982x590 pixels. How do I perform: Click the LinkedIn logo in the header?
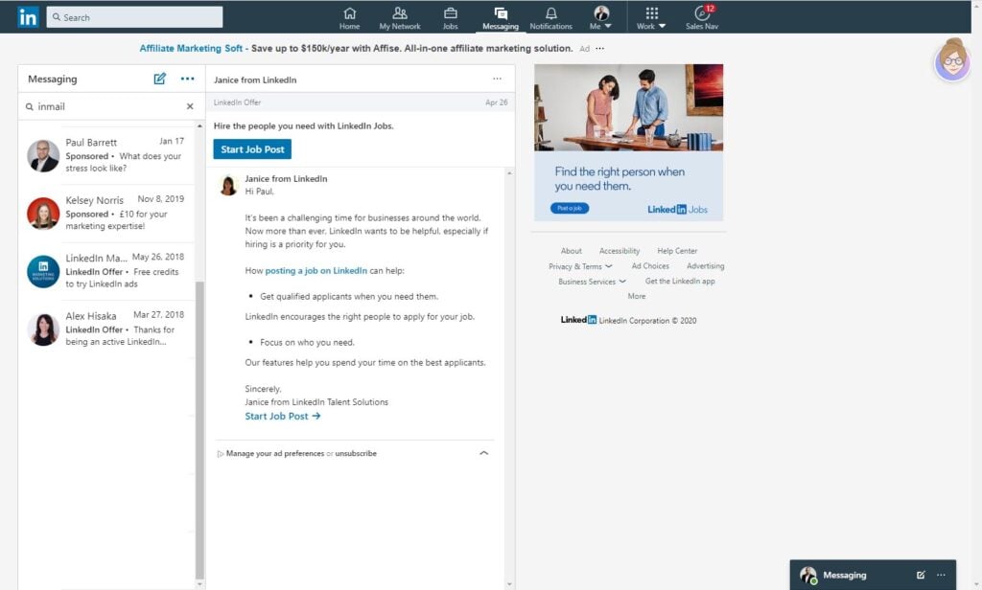point(28,17)
